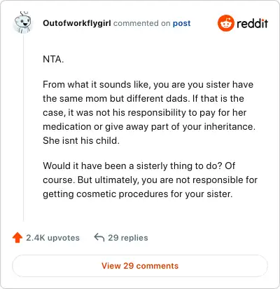This screenshot has height=289, width=280.
Task: Click the curved reply arrow icon
Action: pos(99,237)
